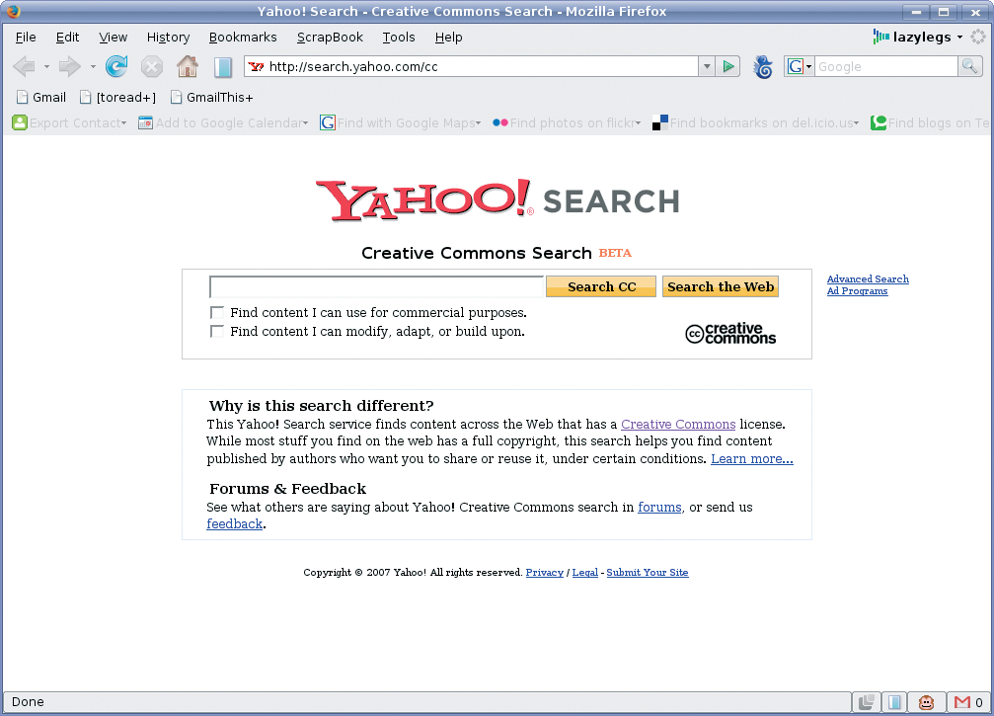This screenshot has width=994, height=716.
Task: Click the blue seahorse toolbar icon
Action: point(763,66)
